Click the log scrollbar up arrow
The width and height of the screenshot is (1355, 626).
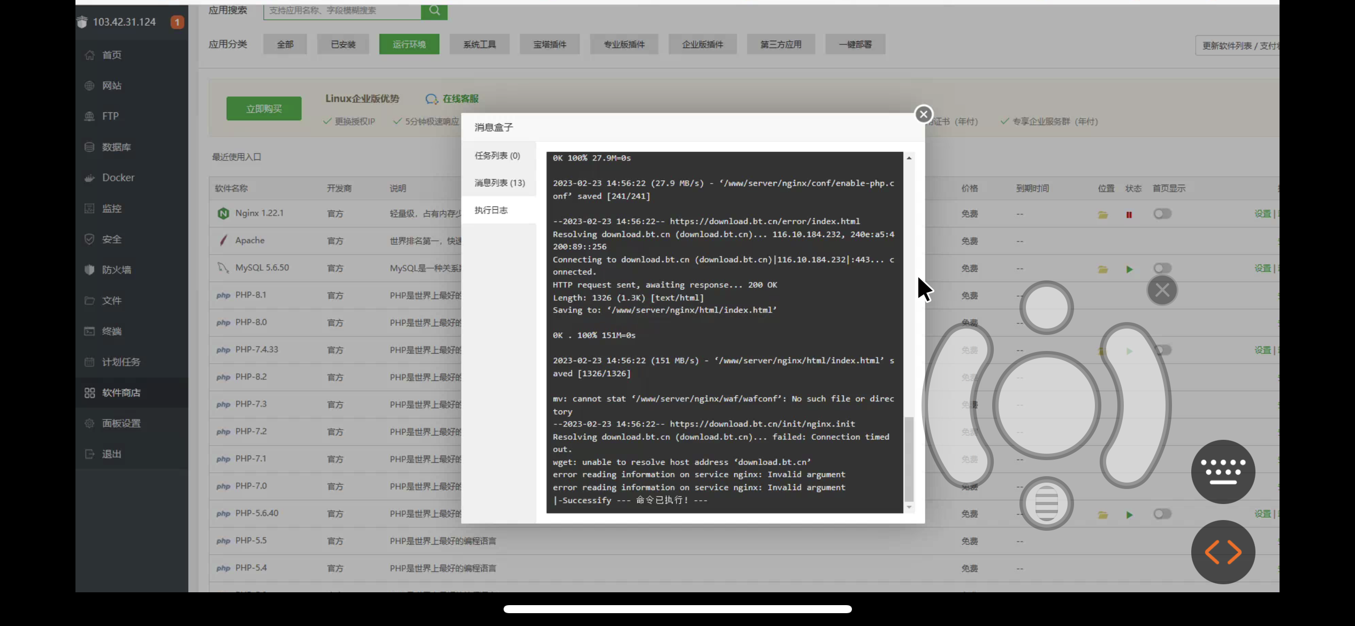[909, 158]
